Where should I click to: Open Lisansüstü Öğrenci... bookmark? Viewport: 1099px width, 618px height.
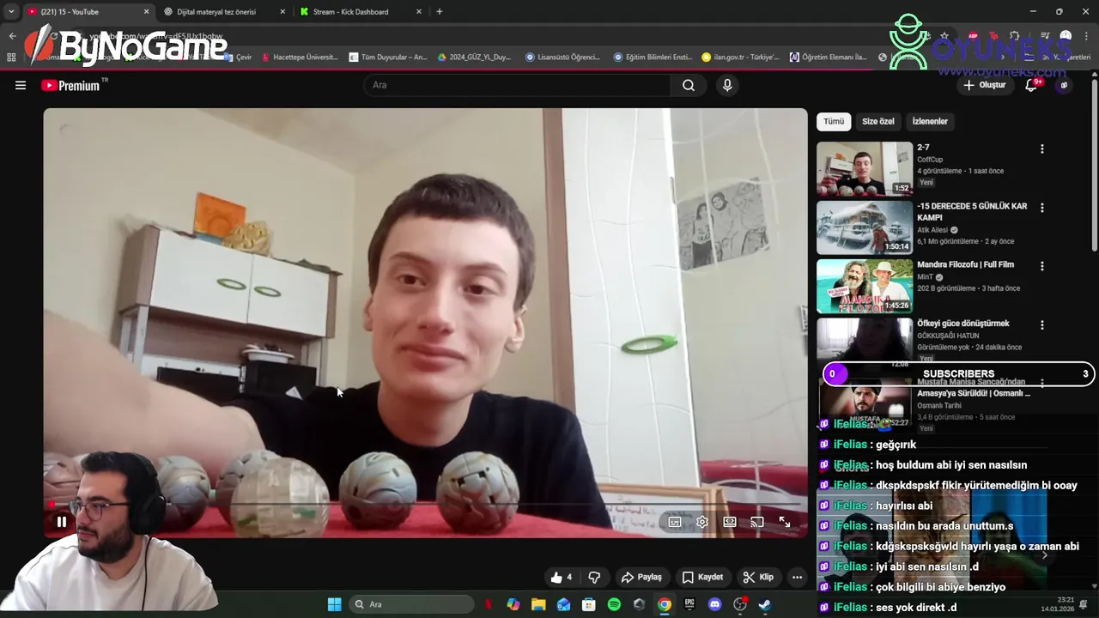(562, 58)
